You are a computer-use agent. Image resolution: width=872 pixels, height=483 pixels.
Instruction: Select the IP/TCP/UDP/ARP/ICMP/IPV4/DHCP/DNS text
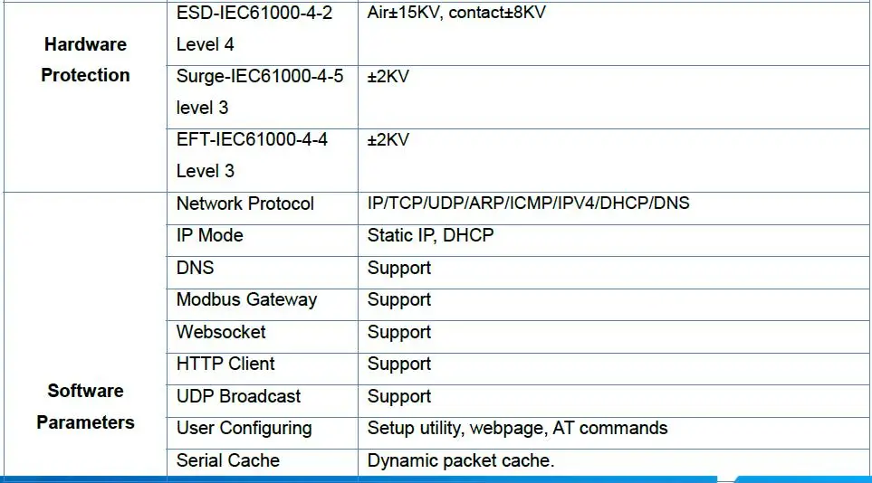click(x=528, y=203)
